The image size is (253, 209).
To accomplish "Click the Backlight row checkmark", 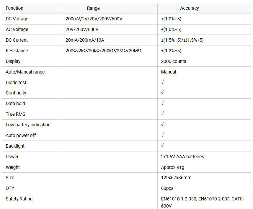I will point(162,146).
